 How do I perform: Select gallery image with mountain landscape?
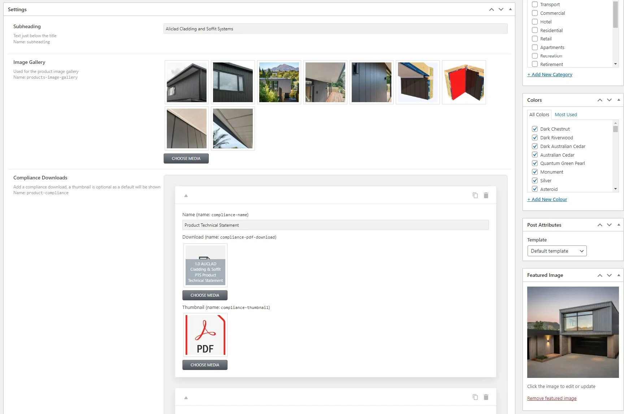[x=279, y=82]
